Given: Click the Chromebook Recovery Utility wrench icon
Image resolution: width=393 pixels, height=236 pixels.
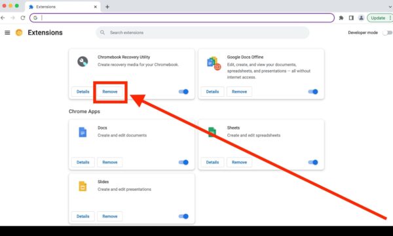Looking at the screenshot, I should (x=83, y=61).
